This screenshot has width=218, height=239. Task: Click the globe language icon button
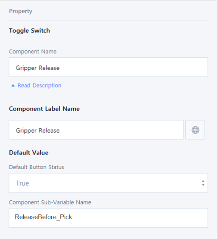(195, 130)
